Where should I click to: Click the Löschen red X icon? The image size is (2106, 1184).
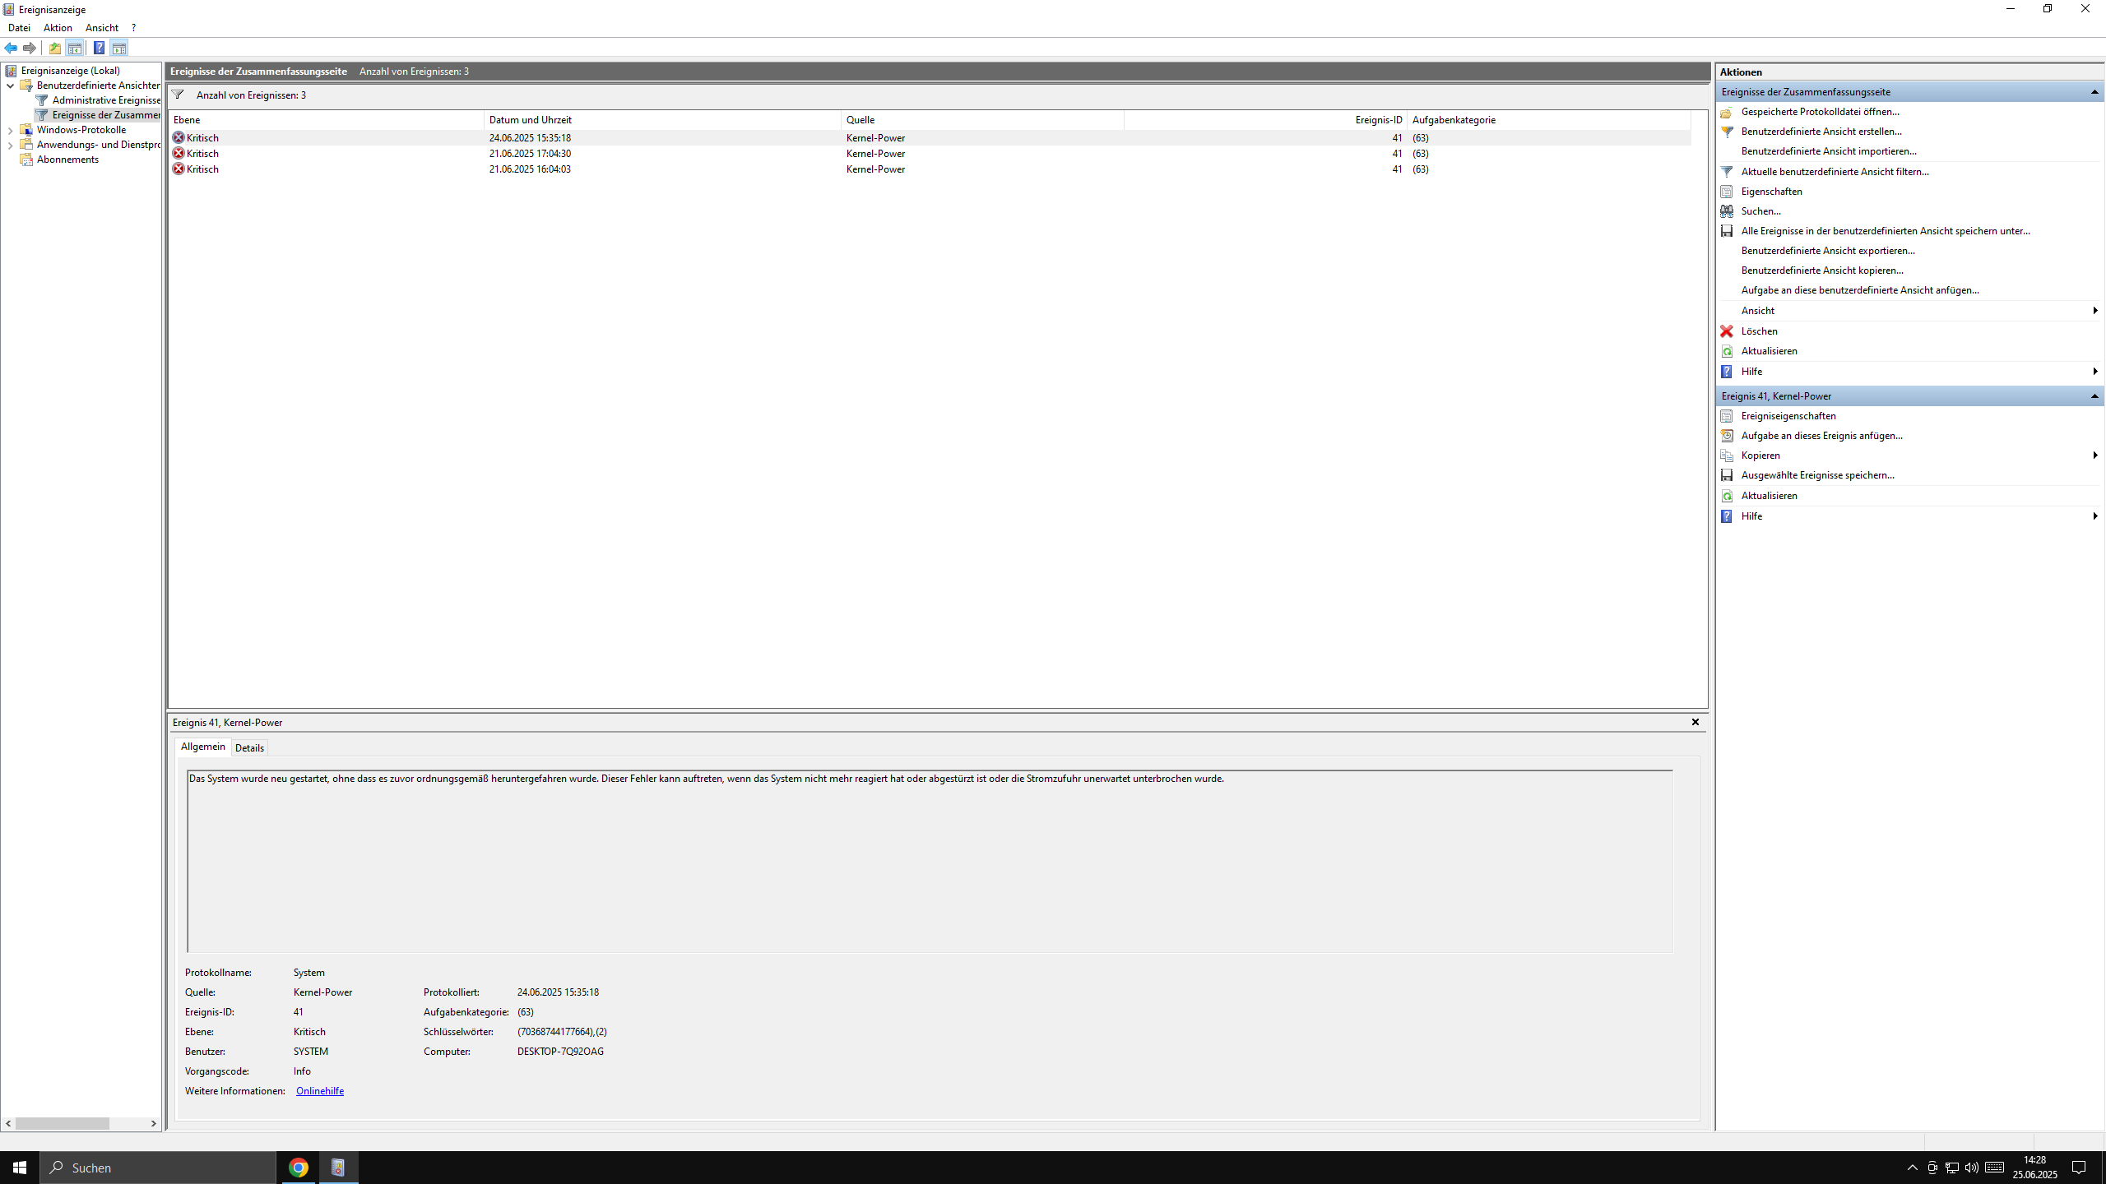[x=1727, y=331]
